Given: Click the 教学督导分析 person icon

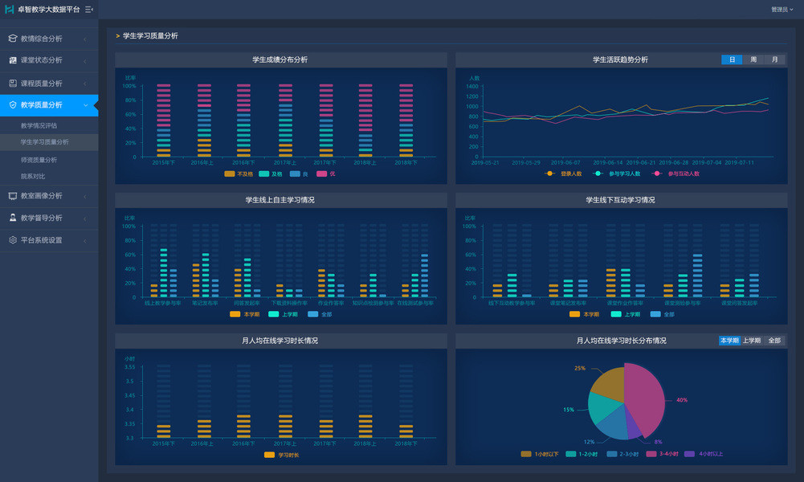Looking at the screenshot, I should coord(13,218).
